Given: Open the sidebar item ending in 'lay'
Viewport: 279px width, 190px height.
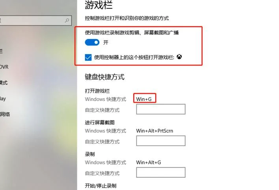Looking at the screenshot, I should (x=3, y=99).
